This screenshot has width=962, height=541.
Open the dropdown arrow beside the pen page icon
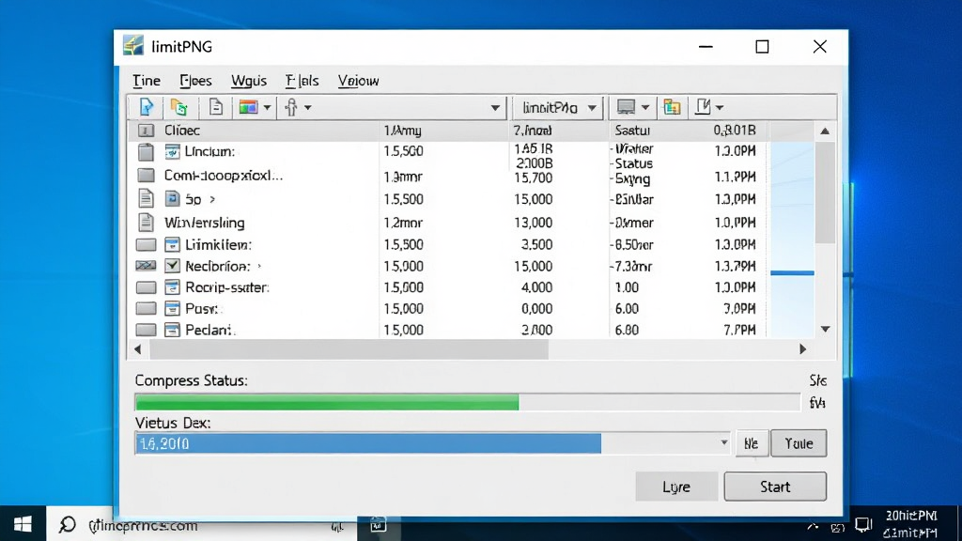click(x=720, y=108)
